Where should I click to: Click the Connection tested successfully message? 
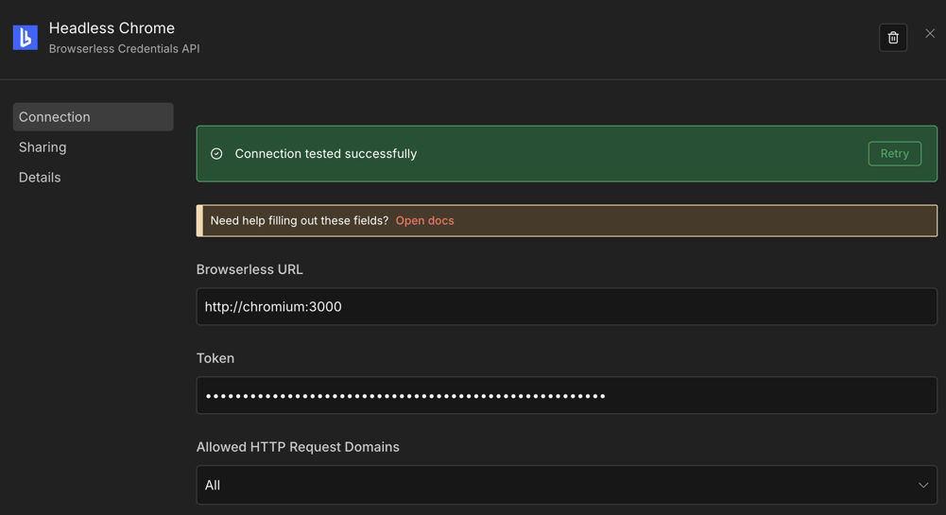(x=326, y=154)
